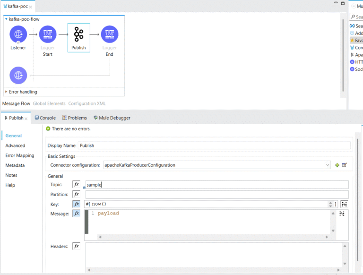Select Sockets module in Mule palette
This screenshot has width=363, height=275.
(352, 69)
